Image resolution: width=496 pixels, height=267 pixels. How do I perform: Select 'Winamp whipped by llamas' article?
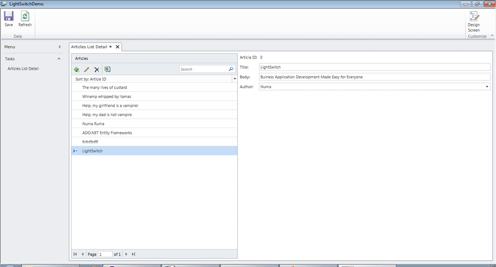point(154,96)
